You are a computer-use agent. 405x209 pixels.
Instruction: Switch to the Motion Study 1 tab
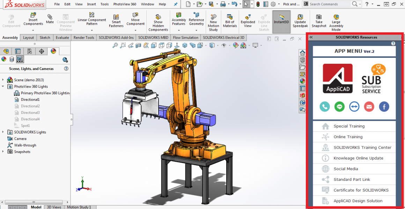(x=80, y=207)
